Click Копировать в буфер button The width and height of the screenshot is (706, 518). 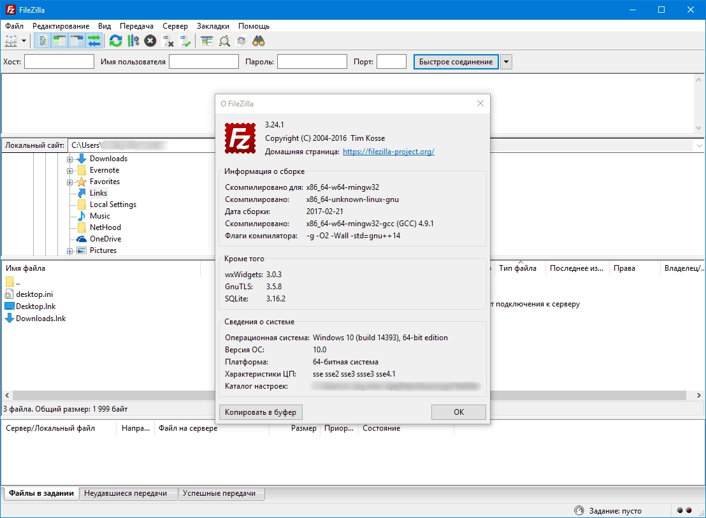pos(260,412)
